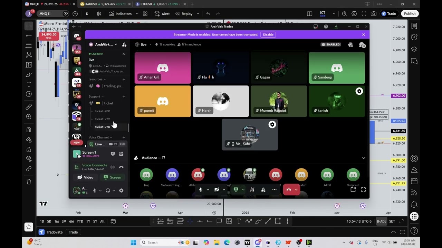Collapse the Audience — 17 section

[364, 158]
